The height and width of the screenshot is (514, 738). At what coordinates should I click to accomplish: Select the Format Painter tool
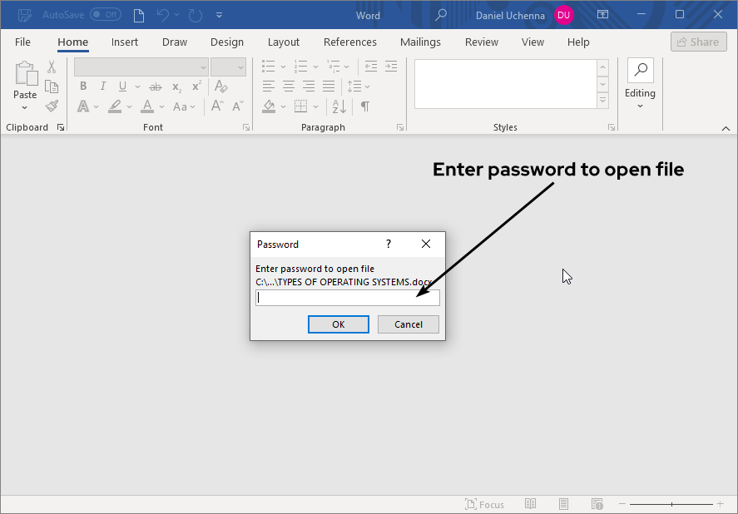click(52, 106)
